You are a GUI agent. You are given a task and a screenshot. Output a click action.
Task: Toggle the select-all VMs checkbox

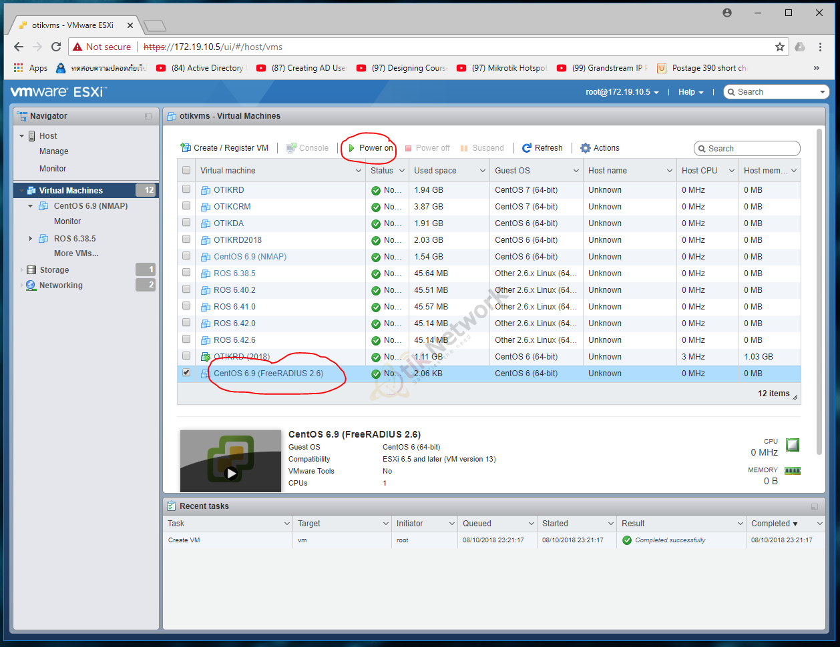point(186,171)
